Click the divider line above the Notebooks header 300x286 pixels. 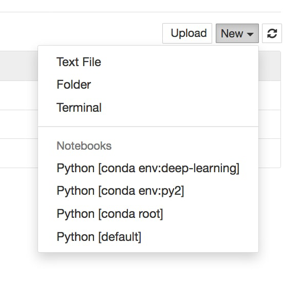[x=148, y=127]
